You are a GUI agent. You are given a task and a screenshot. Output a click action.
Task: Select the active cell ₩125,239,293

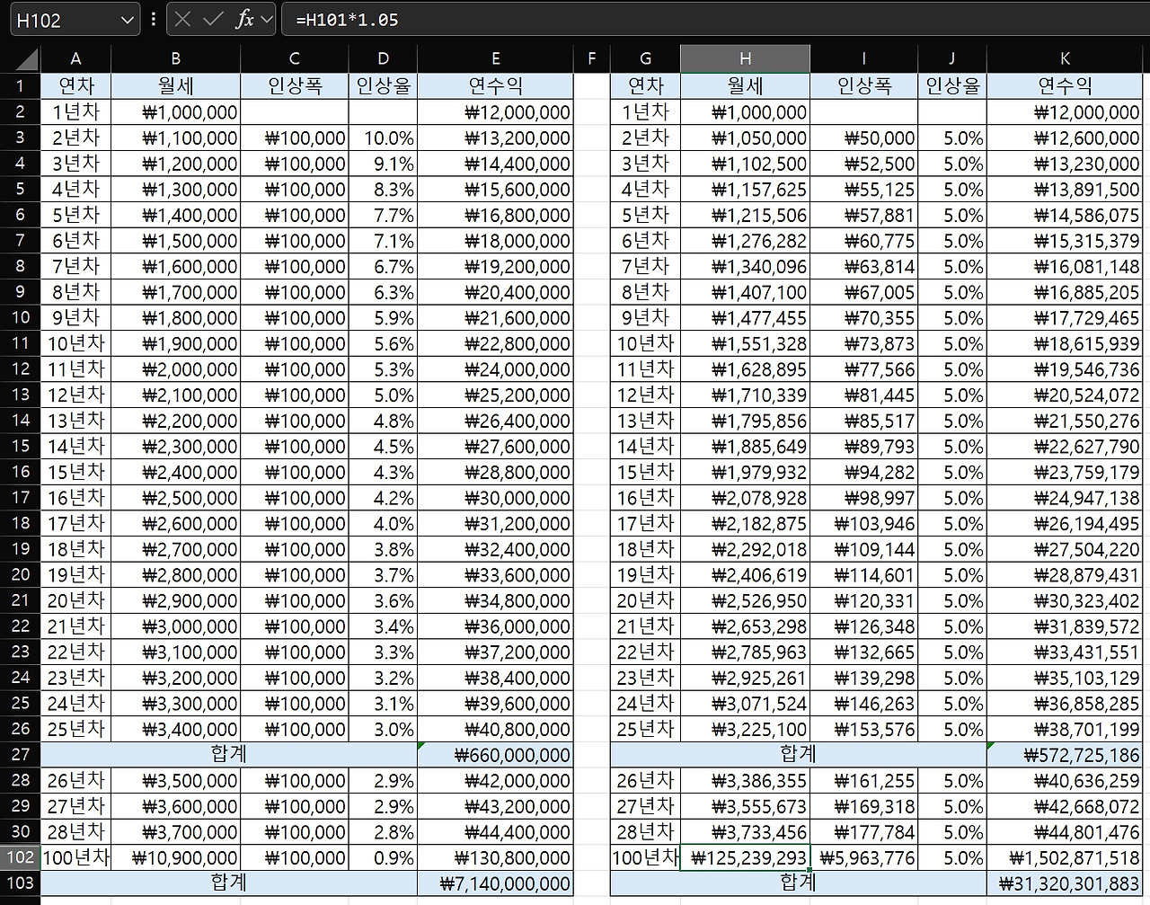(745, 858)
